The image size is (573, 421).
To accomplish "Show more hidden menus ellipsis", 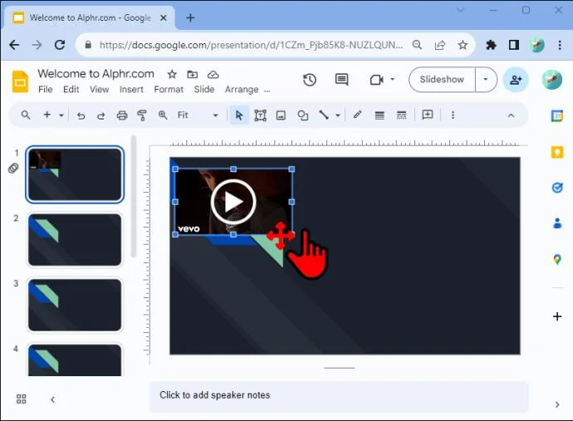I will [267, 91].
